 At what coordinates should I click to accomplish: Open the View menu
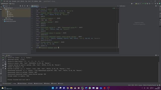10,1
